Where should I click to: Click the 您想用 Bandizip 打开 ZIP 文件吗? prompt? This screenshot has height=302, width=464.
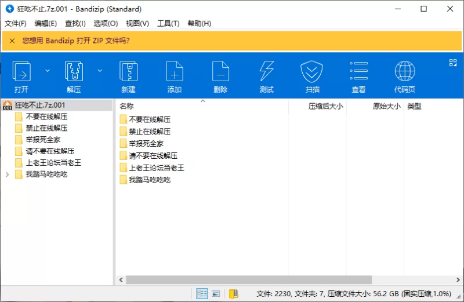(x=76, y=41)
